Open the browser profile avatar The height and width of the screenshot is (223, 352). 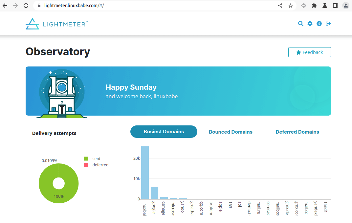point(345,6)
